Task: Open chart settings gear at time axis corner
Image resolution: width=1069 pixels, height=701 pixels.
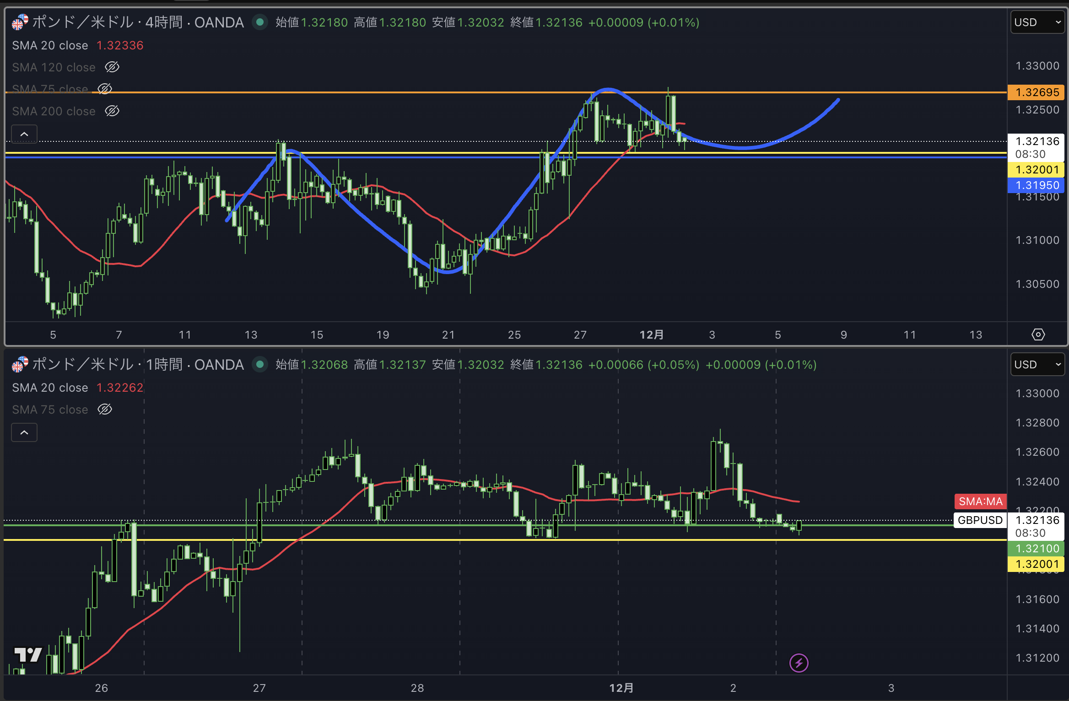Action: [1038, 334]
